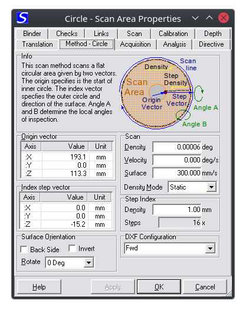Select the Method - Circle tab
246x313 pixels.
(x=87, y=44)
